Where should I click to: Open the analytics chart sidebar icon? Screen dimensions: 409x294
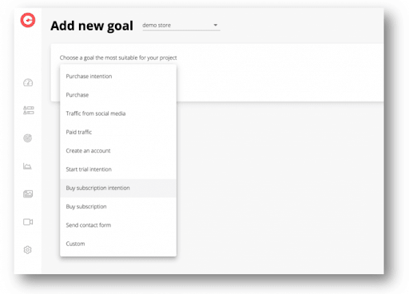(x=27, y=166)
